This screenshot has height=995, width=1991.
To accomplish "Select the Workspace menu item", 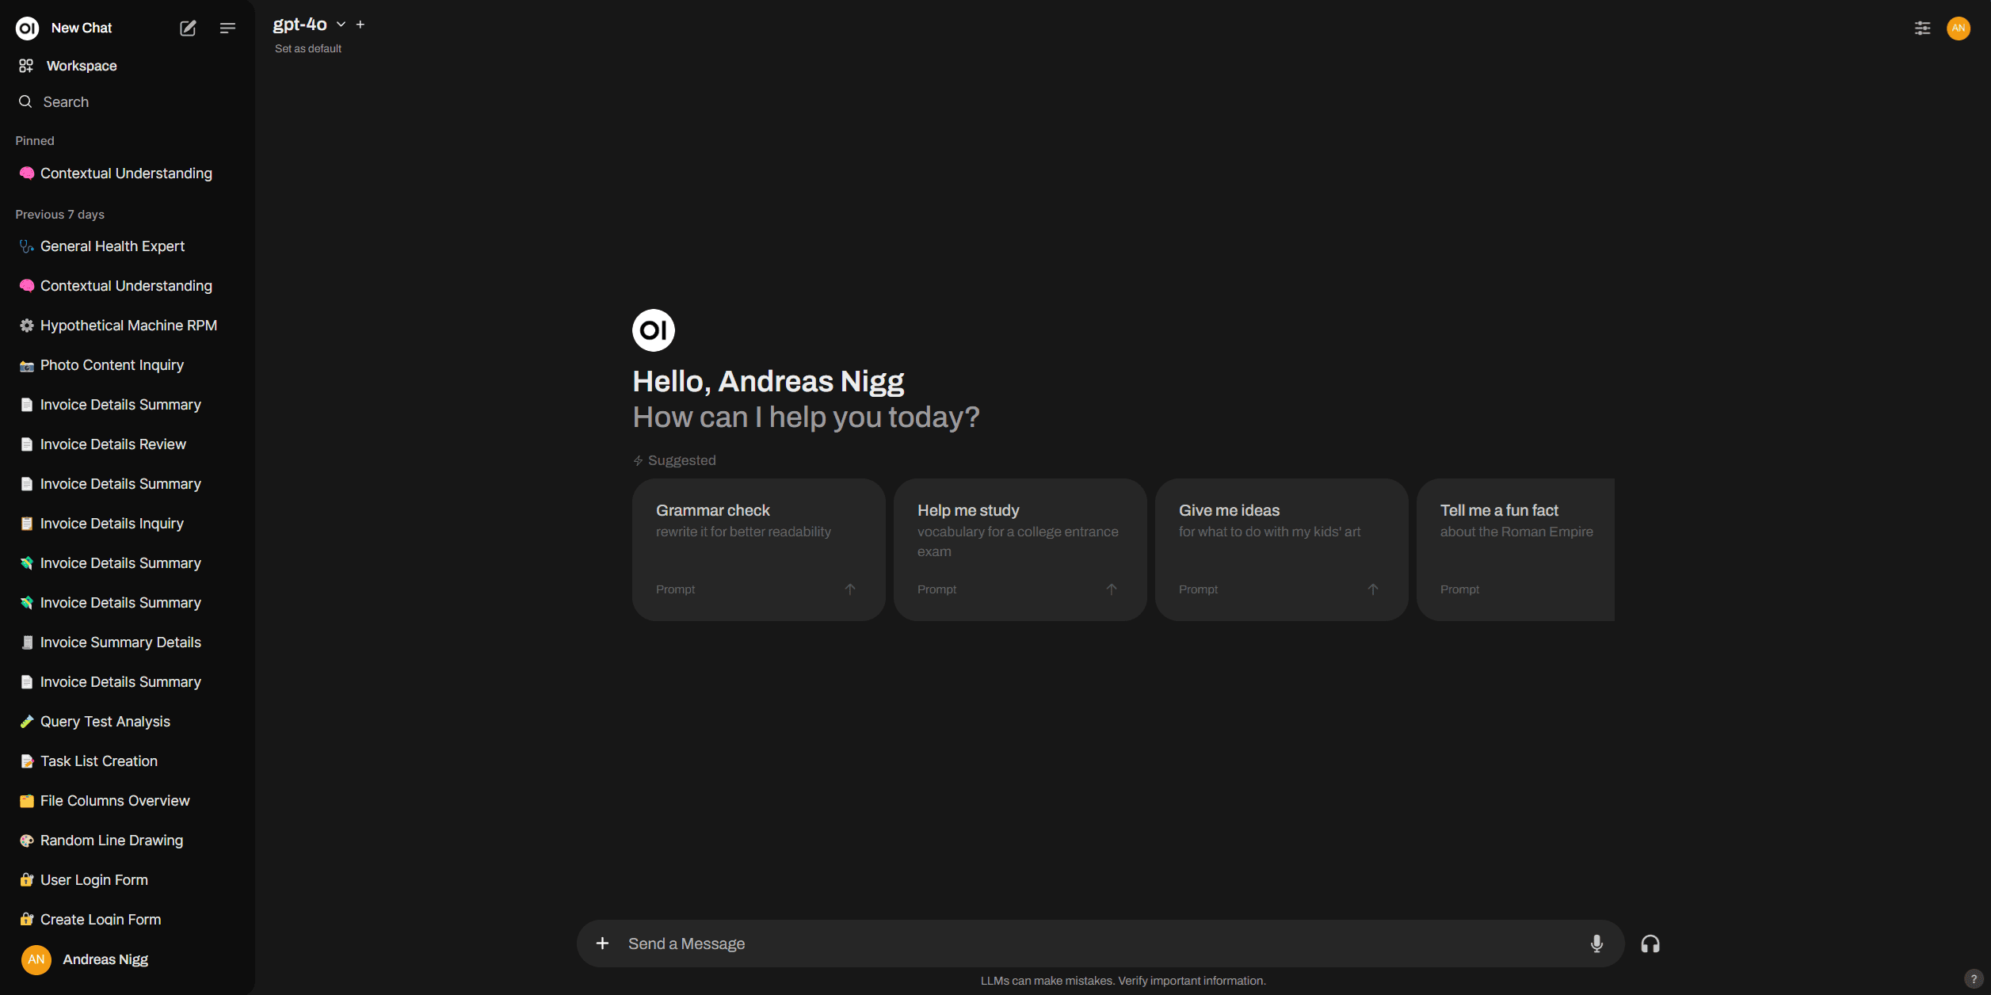I will pos(80,65).
